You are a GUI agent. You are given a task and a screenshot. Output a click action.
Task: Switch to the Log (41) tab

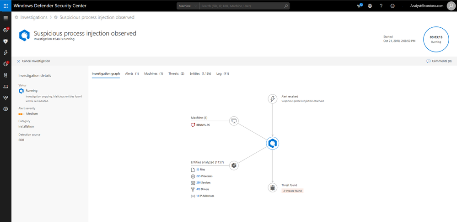(x=222, y=74)
